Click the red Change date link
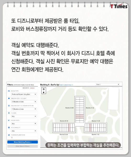This screenshot has width=131, height=157. click(x=32, y=88)
